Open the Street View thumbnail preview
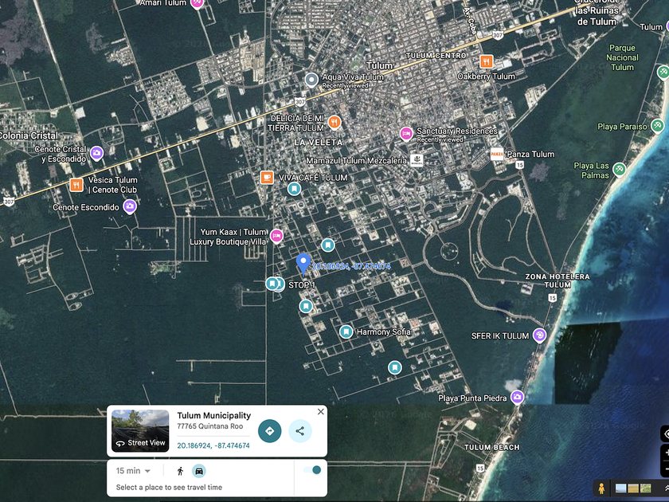 coord(140,431)
